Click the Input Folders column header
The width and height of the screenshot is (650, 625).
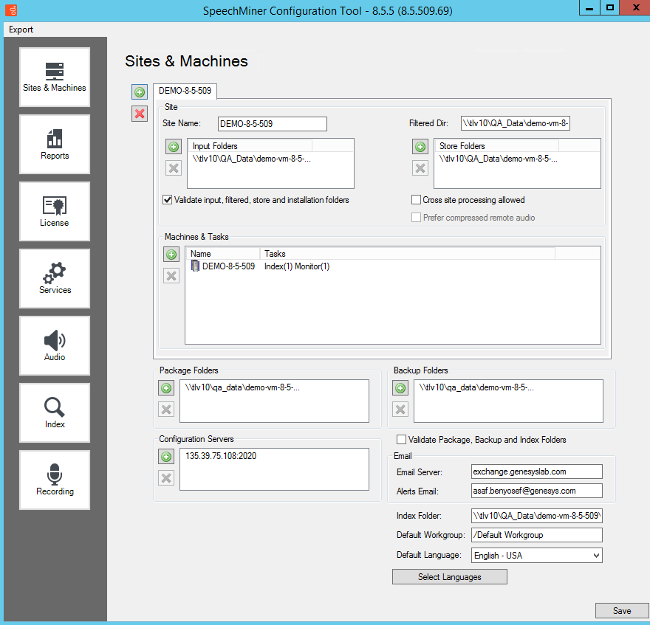(251, 146)
